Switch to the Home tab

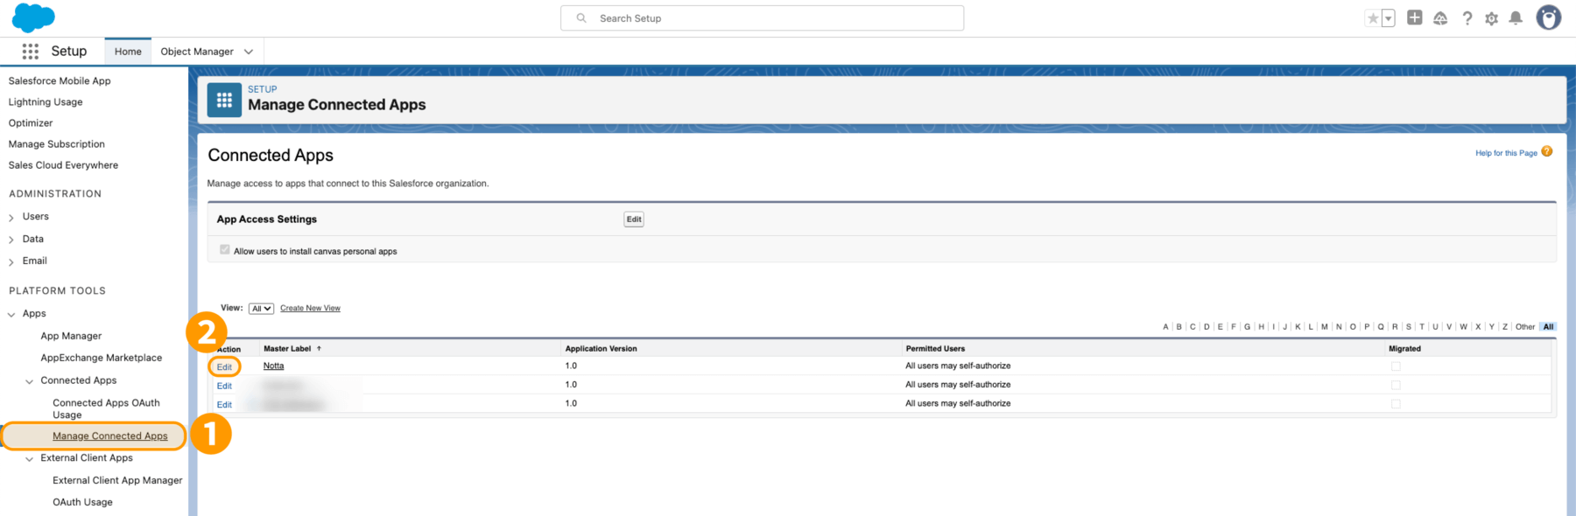click(x=128, y=52)
